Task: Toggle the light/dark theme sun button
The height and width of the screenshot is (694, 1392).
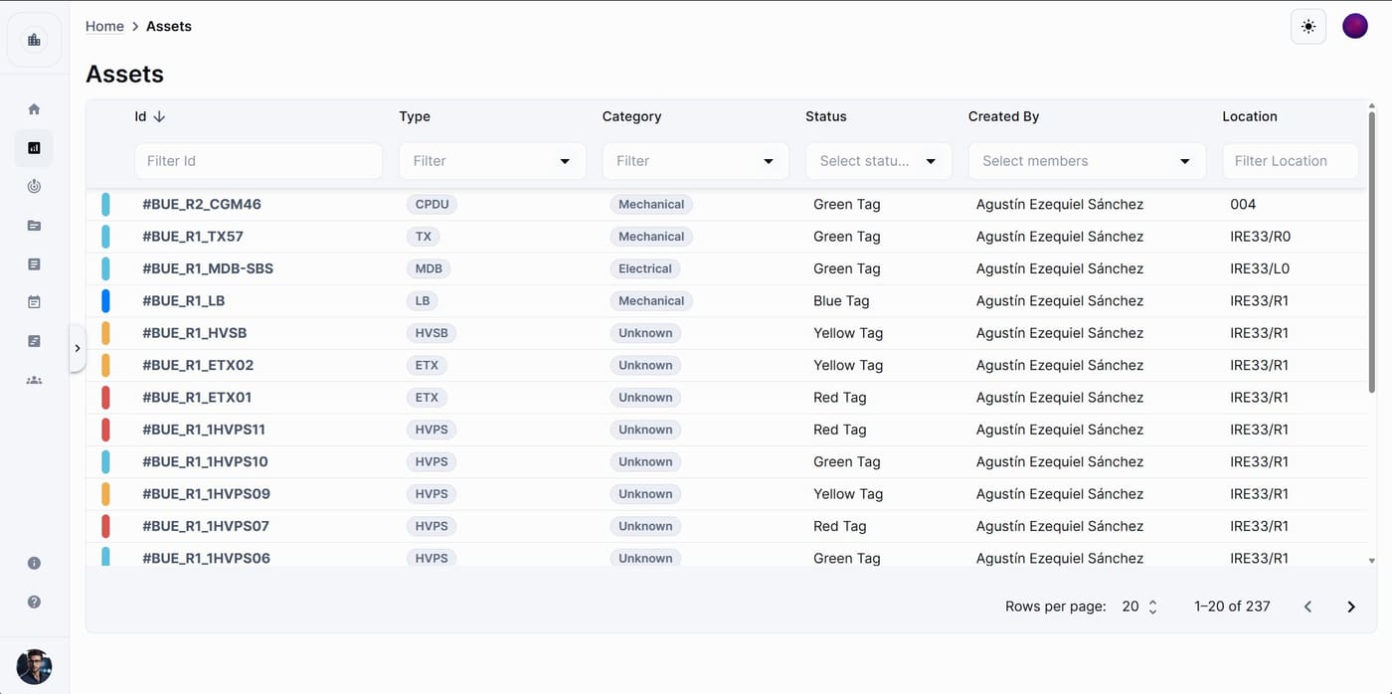Action: coord(1308,27)
